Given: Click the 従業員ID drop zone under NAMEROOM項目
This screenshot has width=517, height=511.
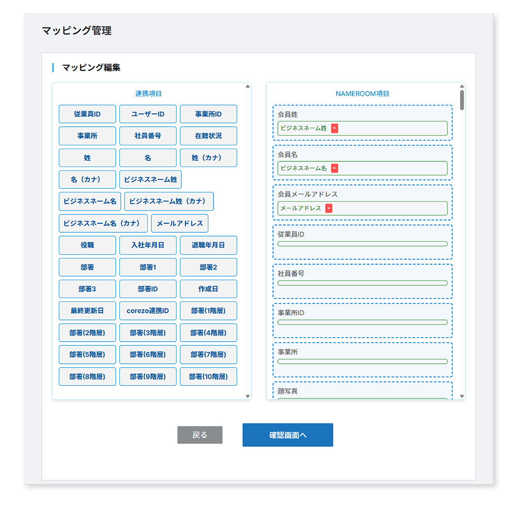Looking at the screenshot, I should tap(363, 241).
